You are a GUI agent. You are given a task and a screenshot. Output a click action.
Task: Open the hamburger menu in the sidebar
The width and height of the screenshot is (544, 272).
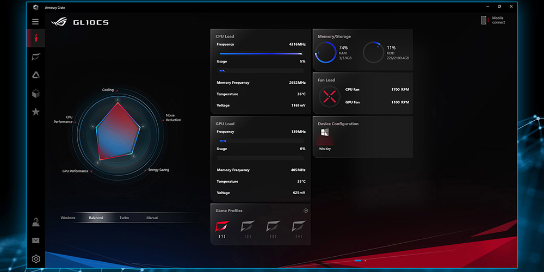[x=35, y=22]
